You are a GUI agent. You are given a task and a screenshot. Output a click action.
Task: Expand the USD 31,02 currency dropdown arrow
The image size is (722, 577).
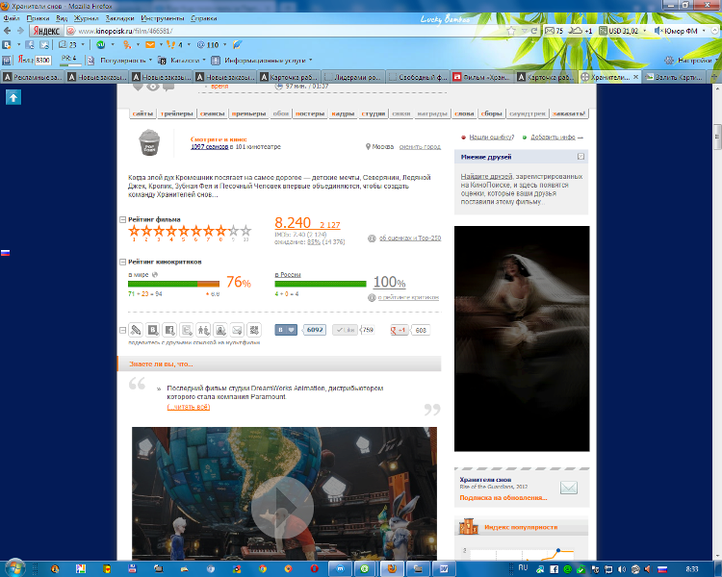click(x=644, y=31)
